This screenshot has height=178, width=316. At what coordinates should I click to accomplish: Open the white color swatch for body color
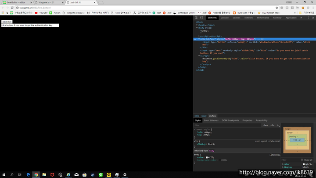click(x=207, y=157)
